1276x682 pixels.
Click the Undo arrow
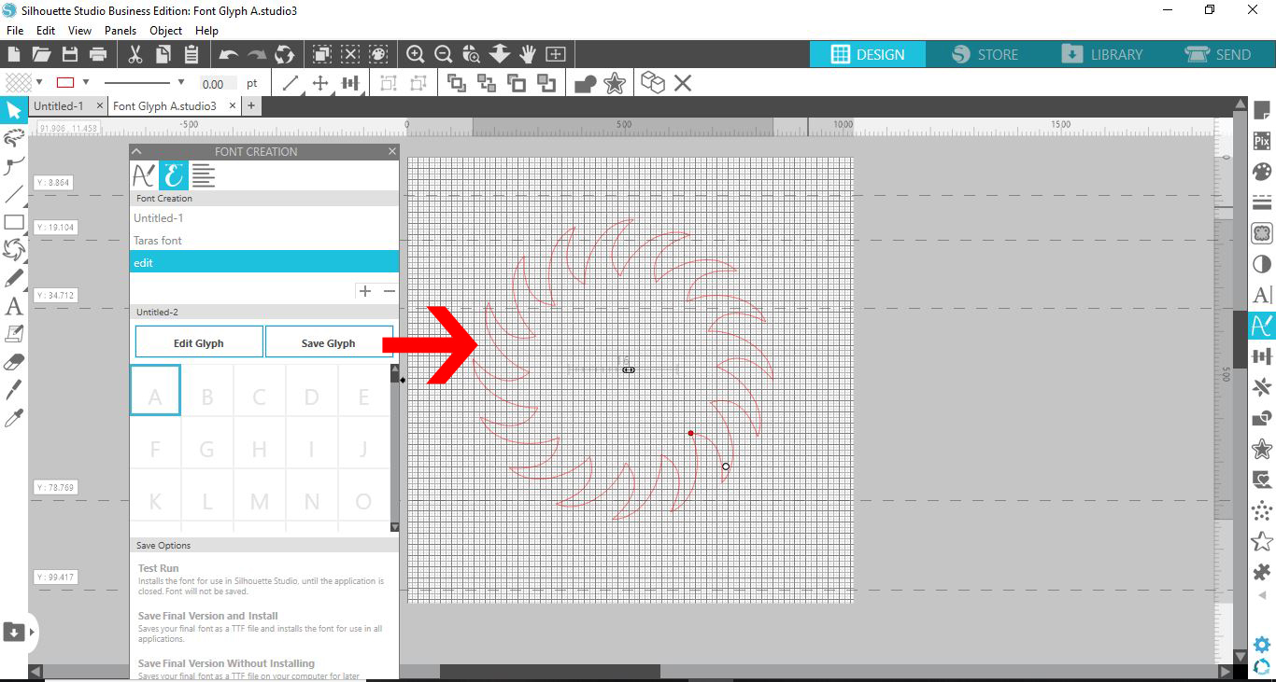click(228, 55)
